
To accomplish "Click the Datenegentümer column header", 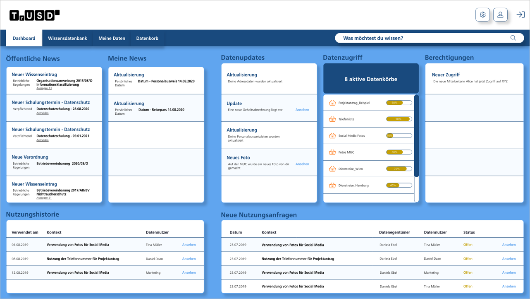I will [394, 232].
